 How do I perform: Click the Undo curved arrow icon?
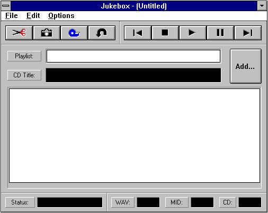point(102,33)
